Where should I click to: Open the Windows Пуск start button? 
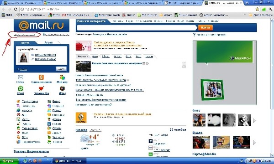pos(9,161)
